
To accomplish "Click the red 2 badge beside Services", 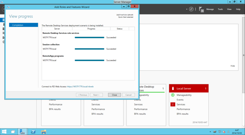I will coord(173,105).
